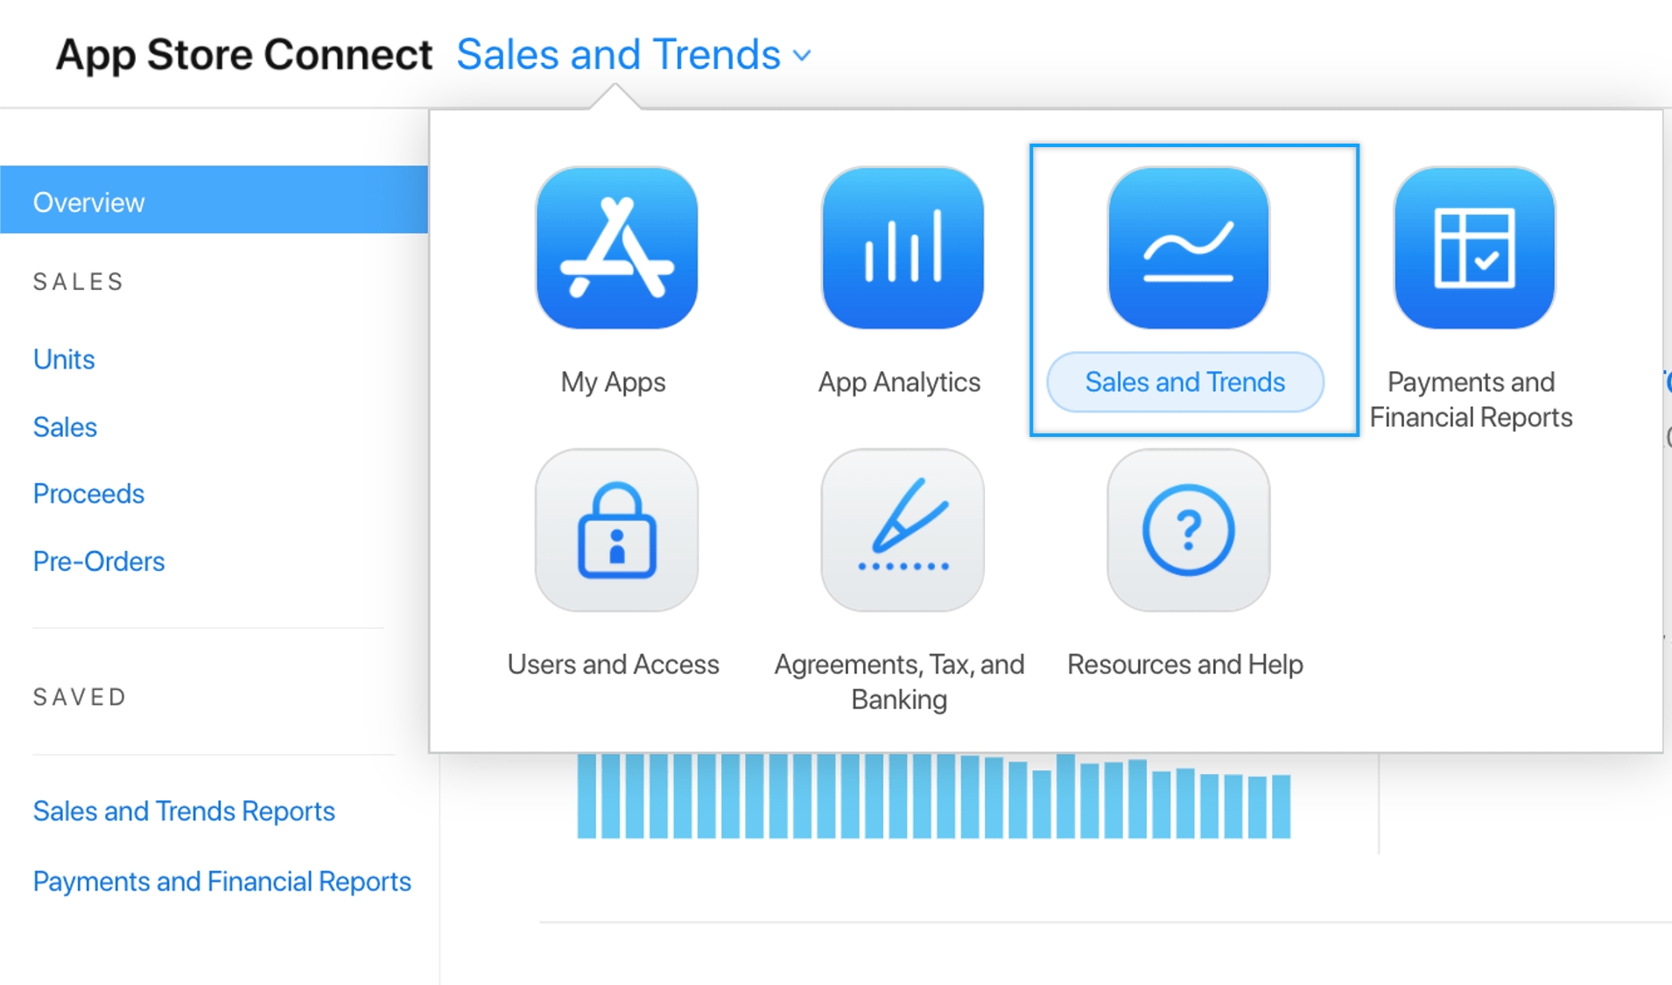
Task: Open Resources and Help question icon
Action: [x=1188, y=531]
